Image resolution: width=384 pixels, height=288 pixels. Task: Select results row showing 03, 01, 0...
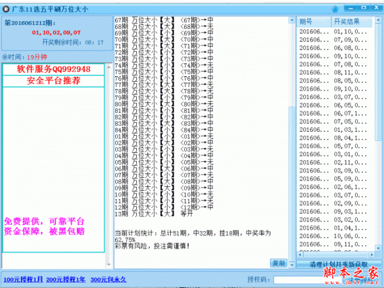(x=335, y=154)
